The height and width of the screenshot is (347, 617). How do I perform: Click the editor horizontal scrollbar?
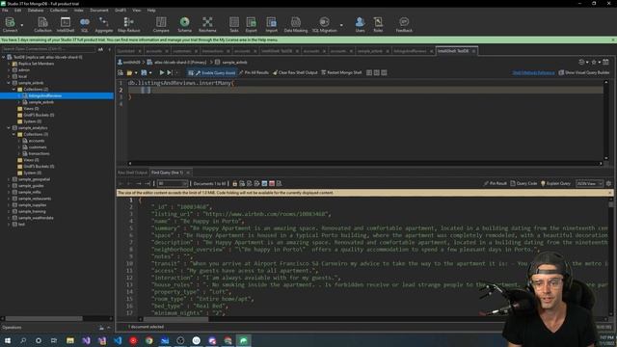pyautogui.click(x=364, y=164)
